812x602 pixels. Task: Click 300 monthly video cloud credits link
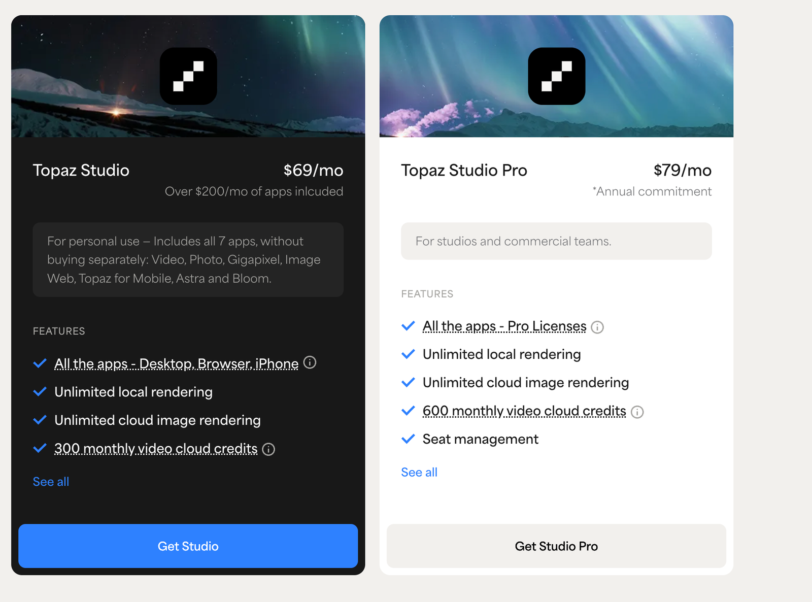tap(156, 449)
